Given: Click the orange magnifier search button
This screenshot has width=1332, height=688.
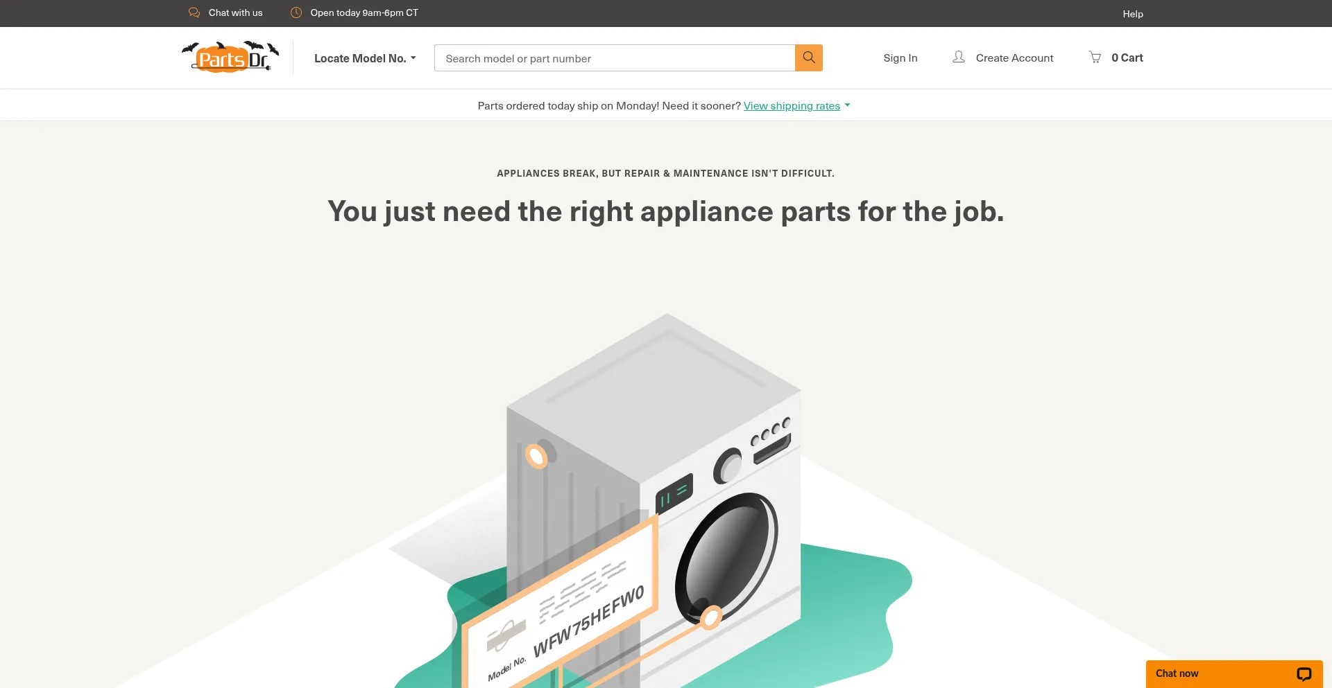Looking at the screenshot, I should pyautogui.click(x=808, y=58).
